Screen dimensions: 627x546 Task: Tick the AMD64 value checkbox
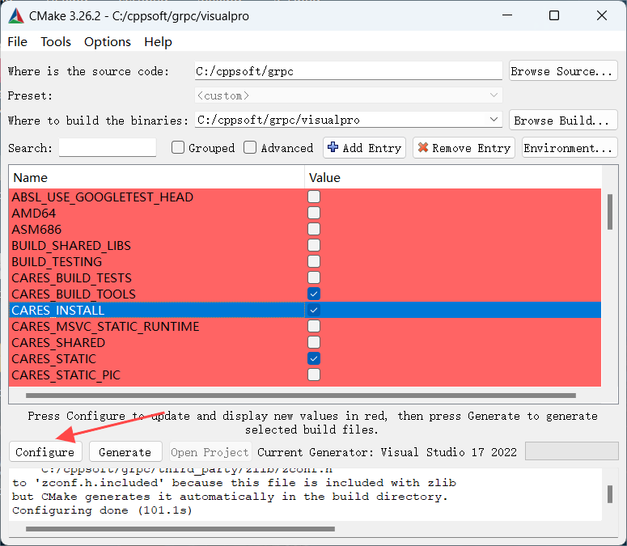coord(314,213)
